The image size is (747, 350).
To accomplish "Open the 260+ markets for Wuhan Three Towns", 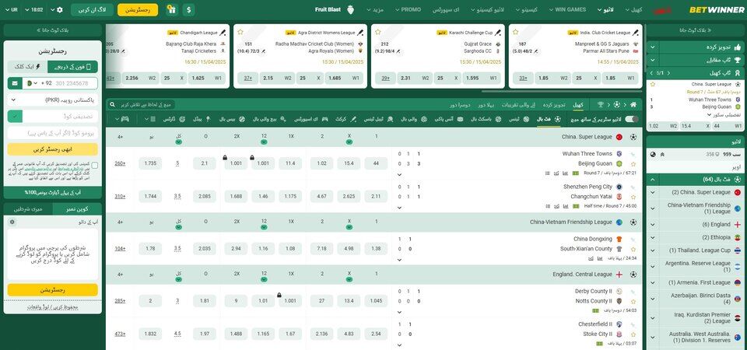I will click(120, 164).
